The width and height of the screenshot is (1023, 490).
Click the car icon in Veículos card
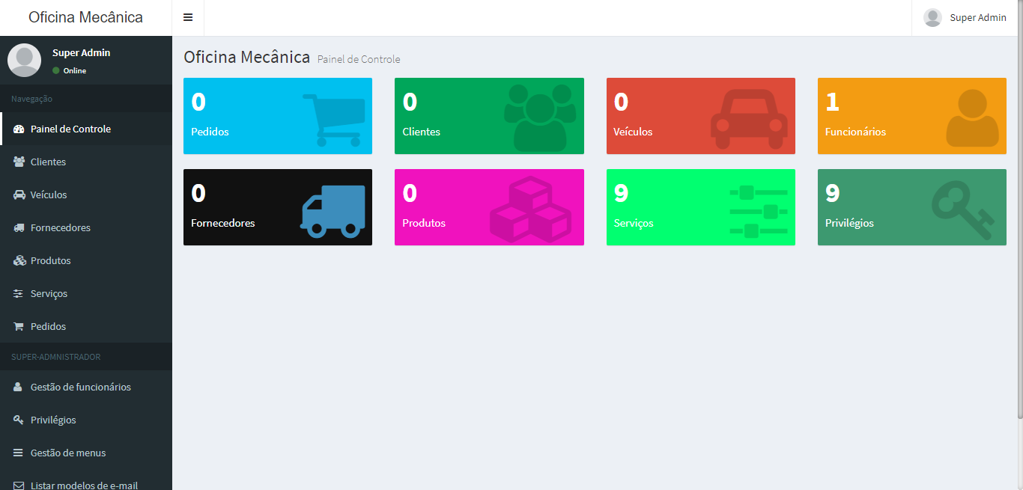coord(749,119)
